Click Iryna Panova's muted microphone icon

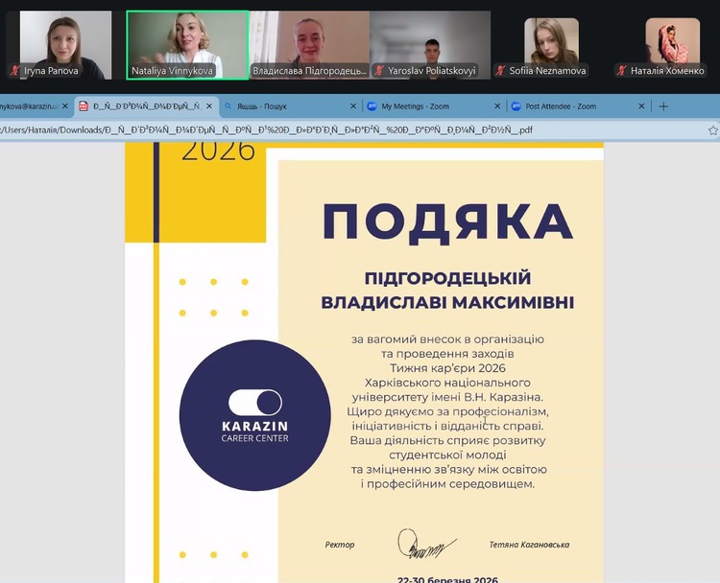coord(14,71)
